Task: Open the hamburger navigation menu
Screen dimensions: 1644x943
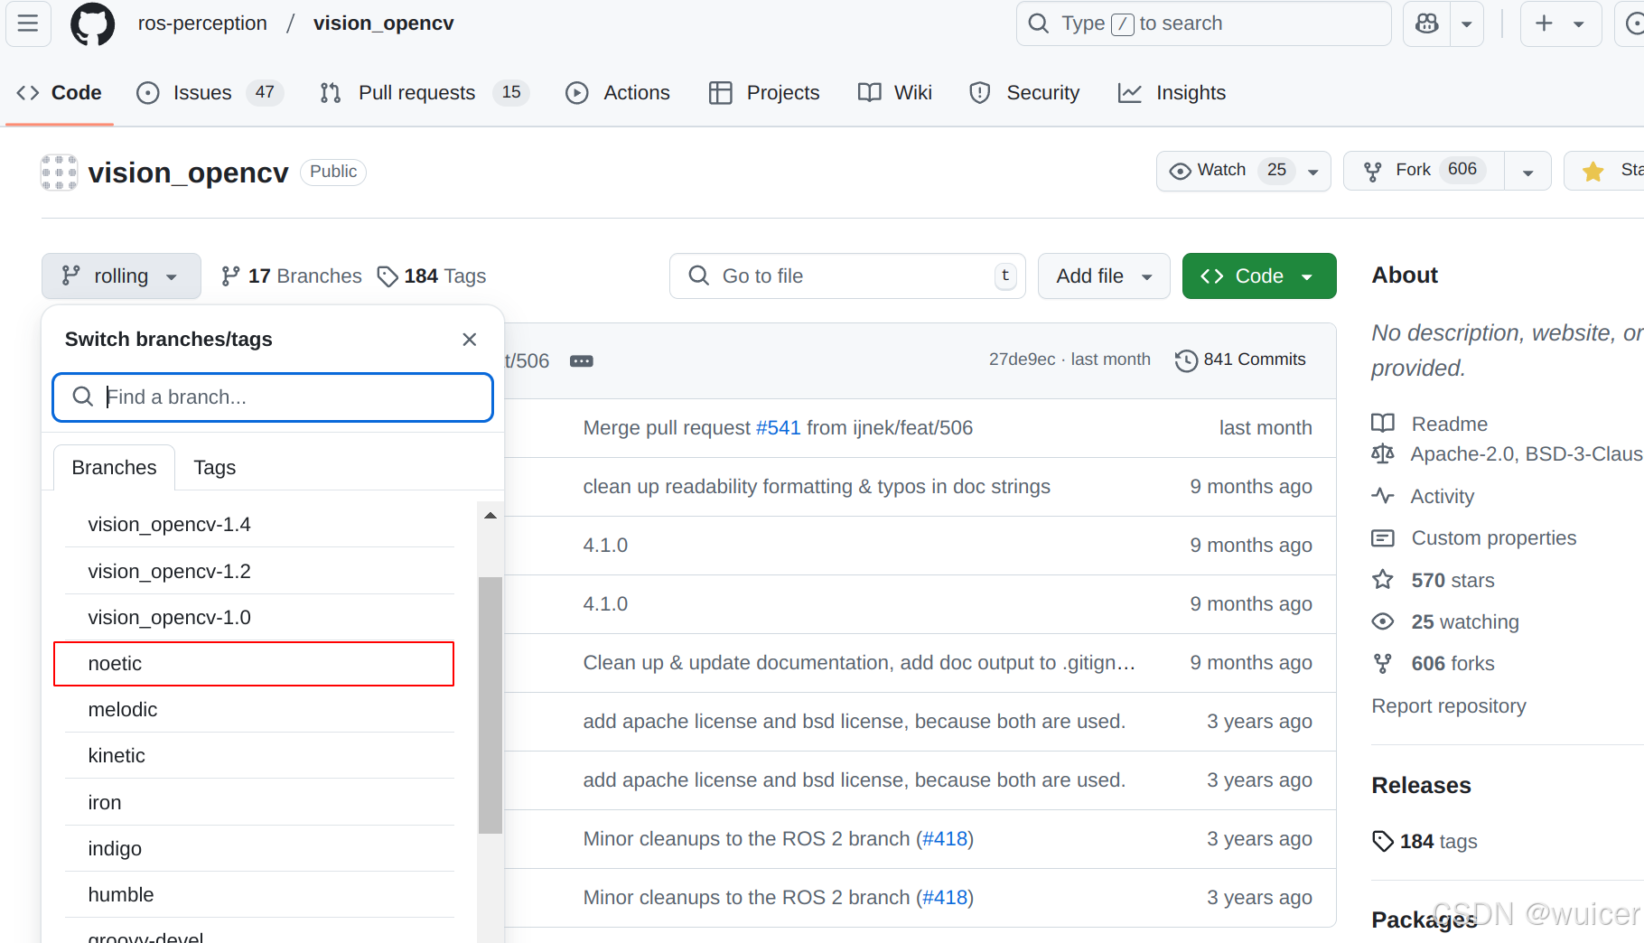Action: tap(28, 23)
